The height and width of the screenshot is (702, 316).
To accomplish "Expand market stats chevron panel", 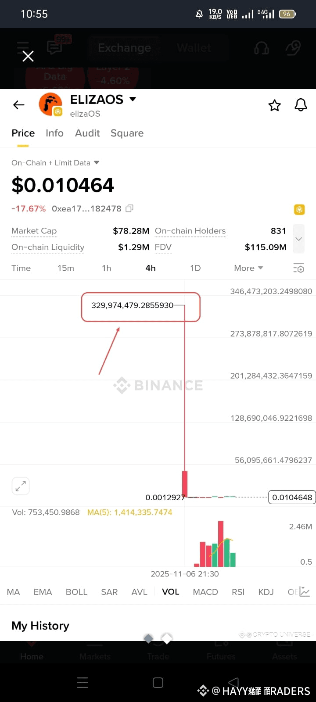I will pyautogui.click(x=298, y=239).
